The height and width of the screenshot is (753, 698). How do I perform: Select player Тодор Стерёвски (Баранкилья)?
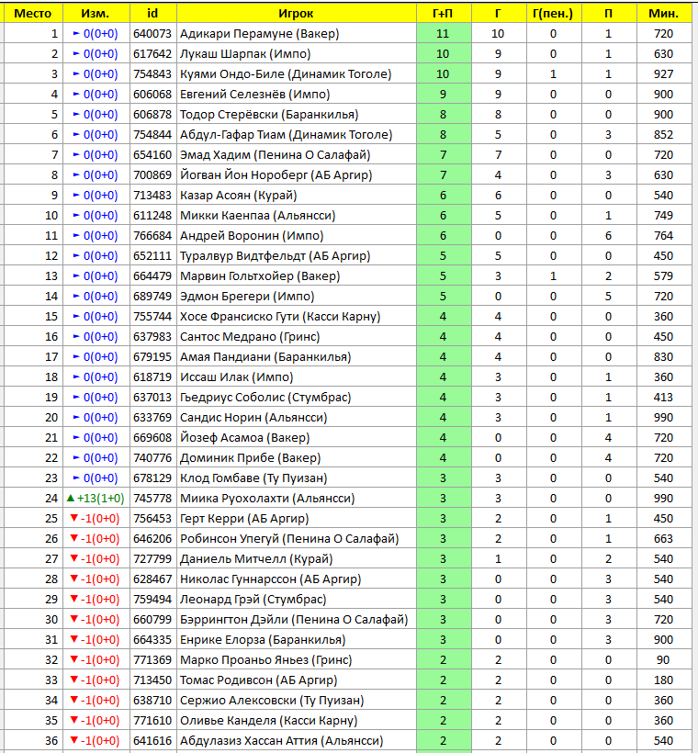269,114
